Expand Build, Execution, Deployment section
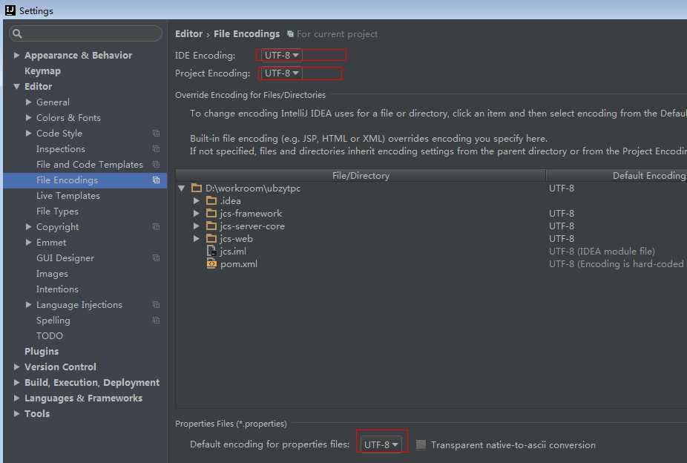 click(x=16, y=382)
